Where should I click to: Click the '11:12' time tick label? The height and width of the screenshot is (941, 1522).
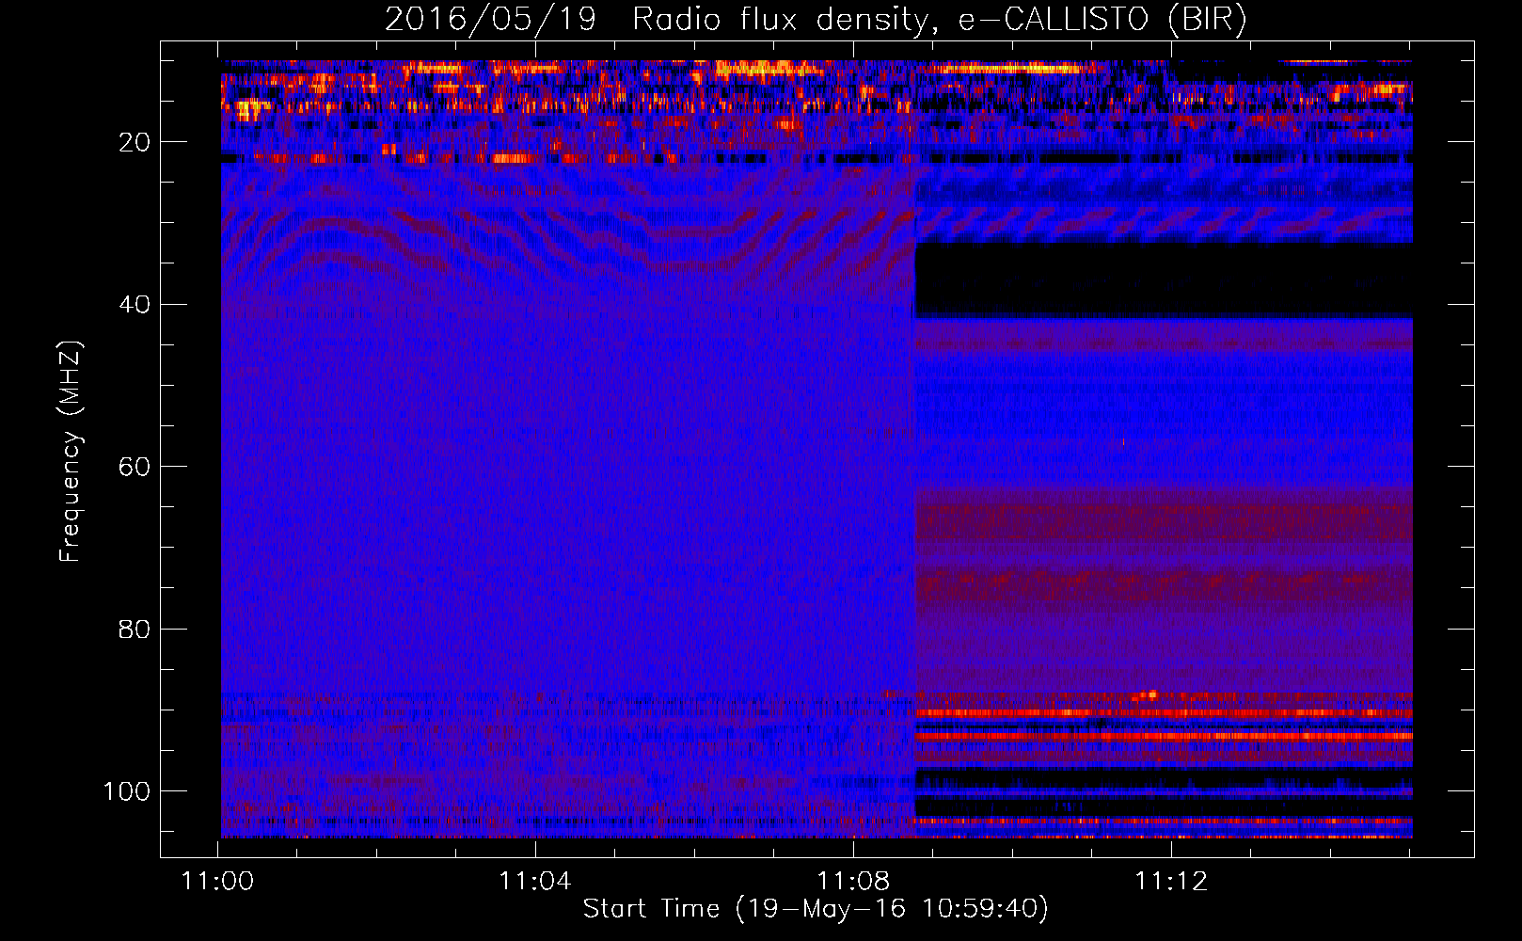pyautogui.click(x=1171, y=882)
